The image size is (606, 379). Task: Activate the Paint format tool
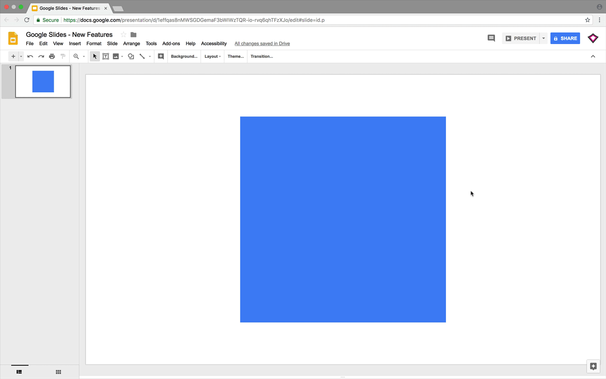point(63,56)
